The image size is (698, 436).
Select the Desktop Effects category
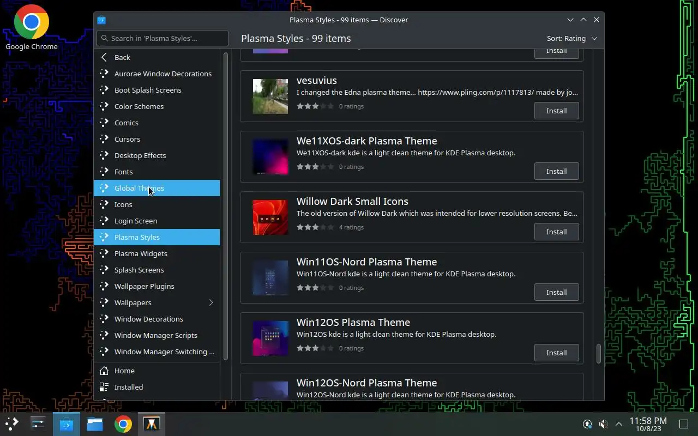point(157,155)
